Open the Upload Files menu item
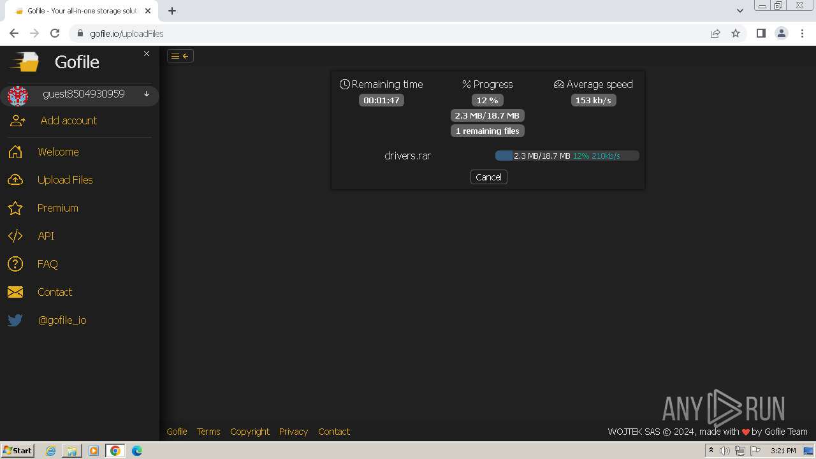 coord(65,180)
